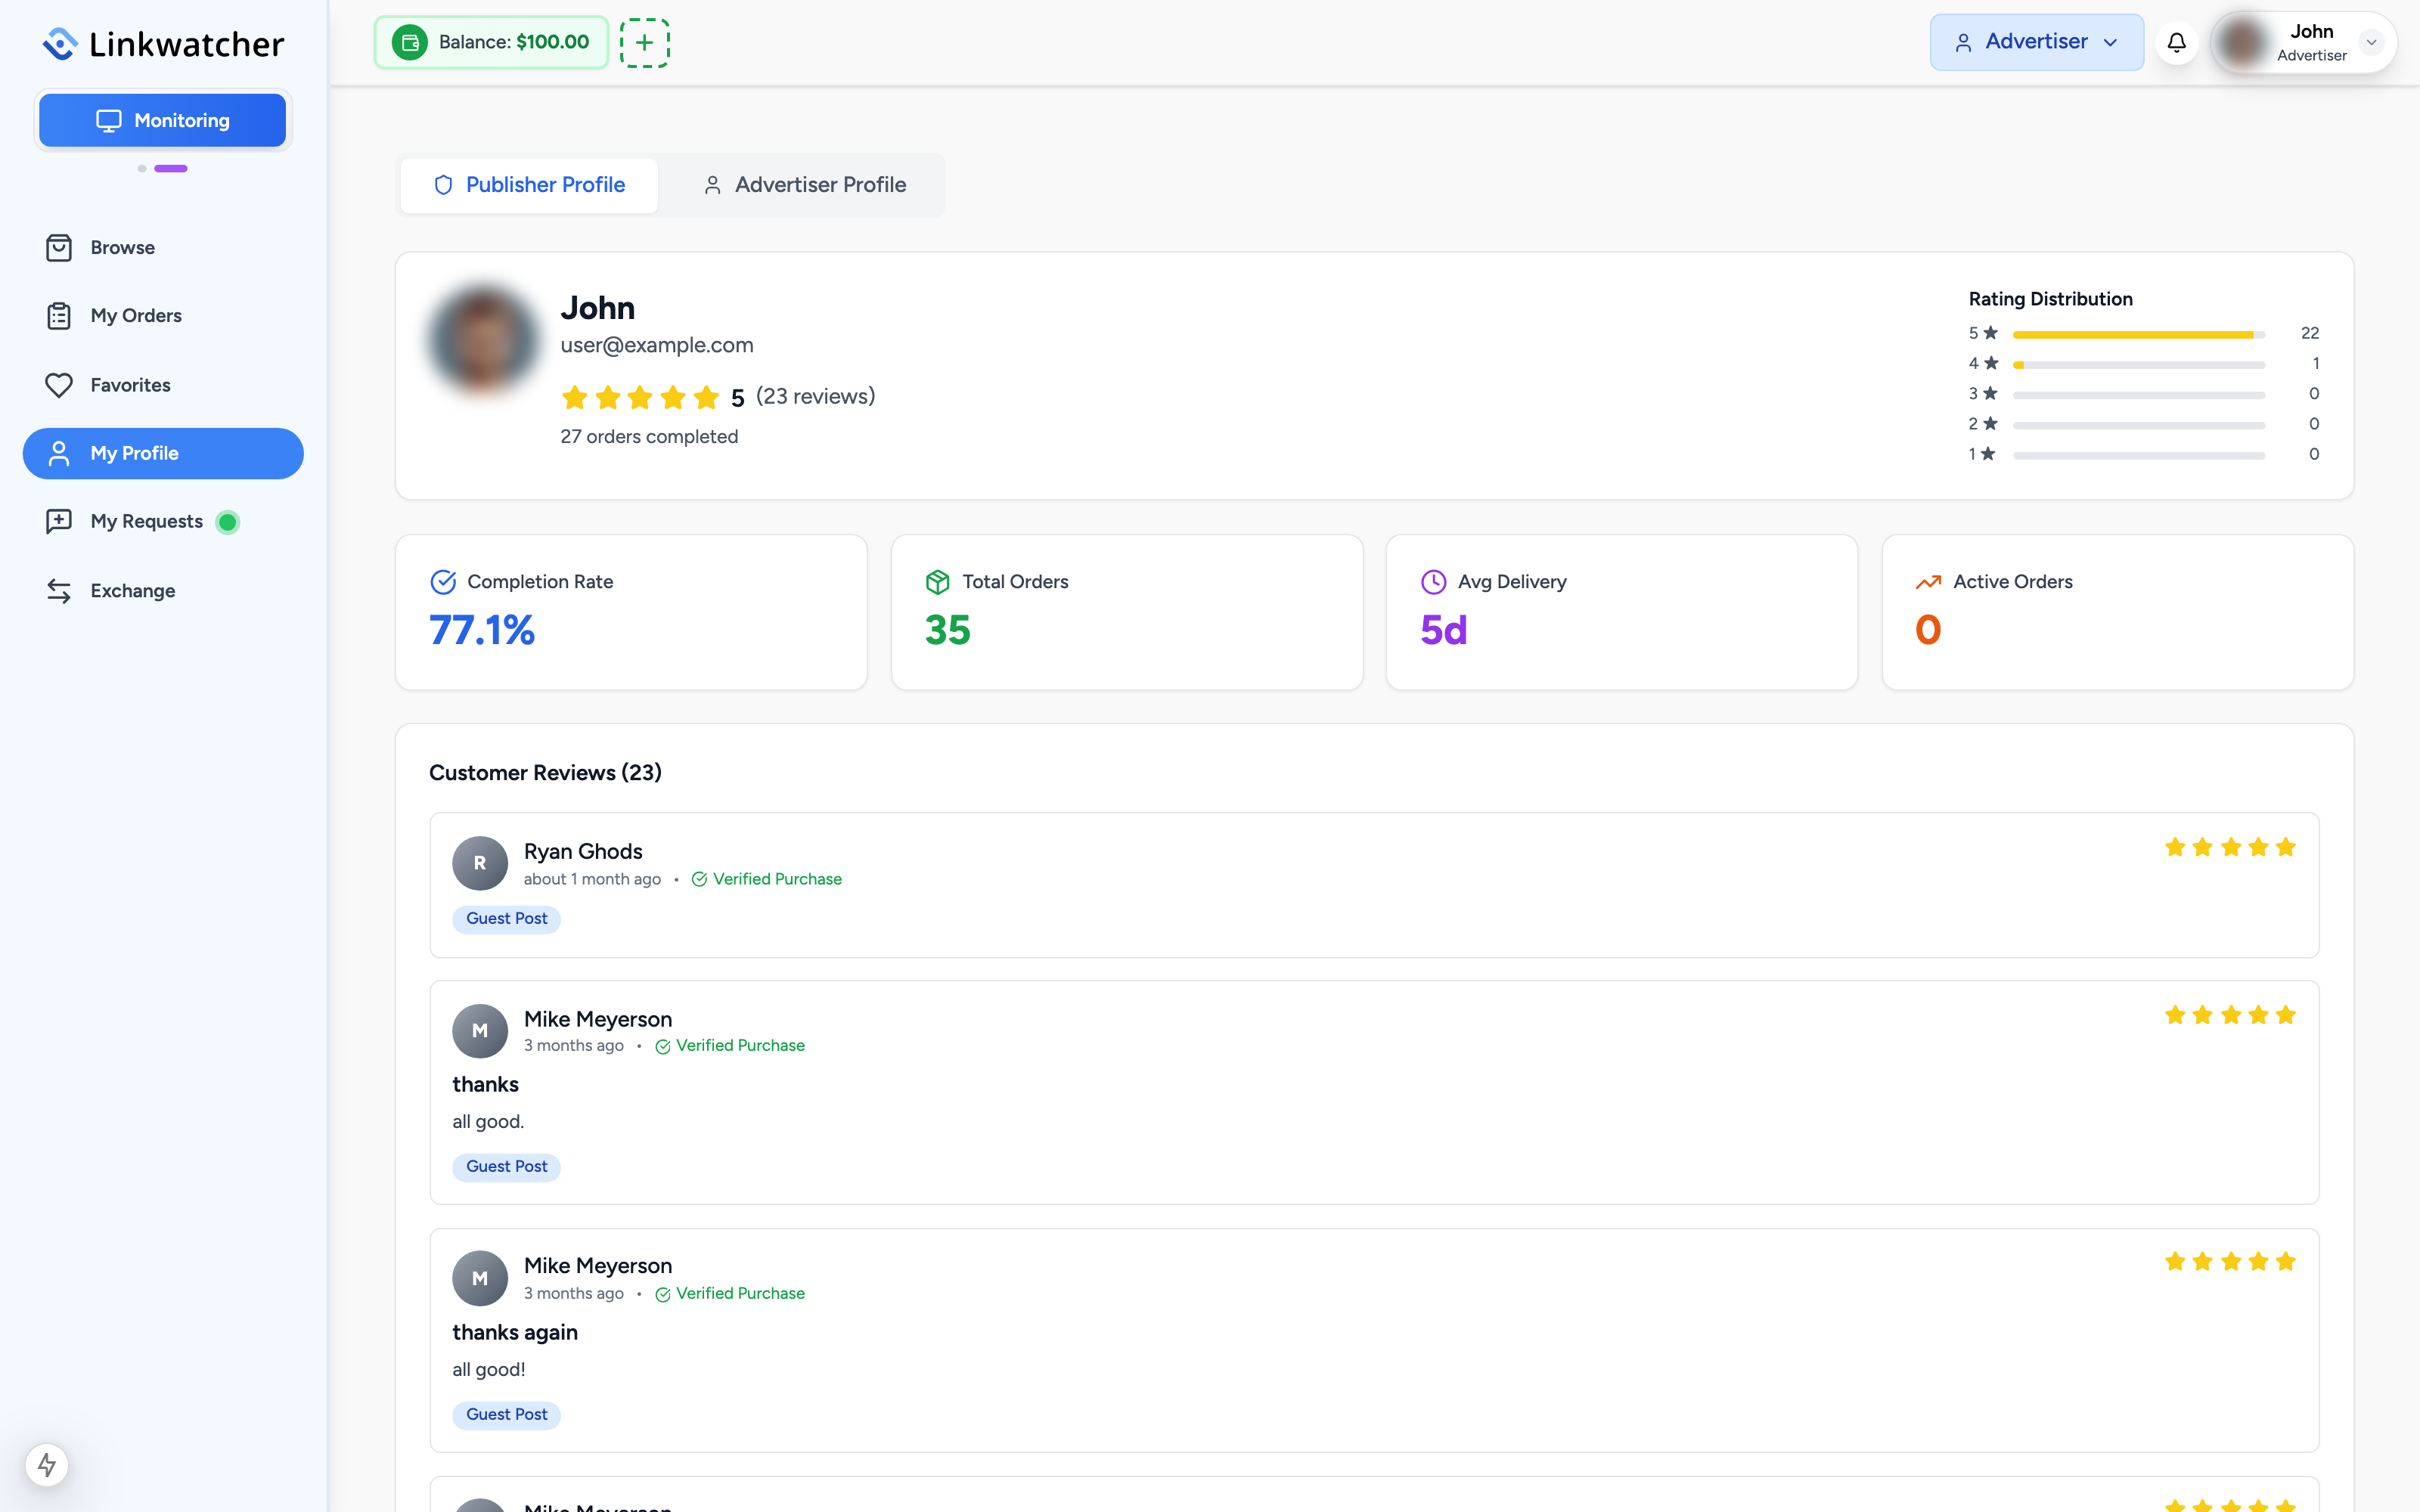Click John's avatar in the top bar
Viewport: 2420px width, 1512px height.
point(2242,43)
